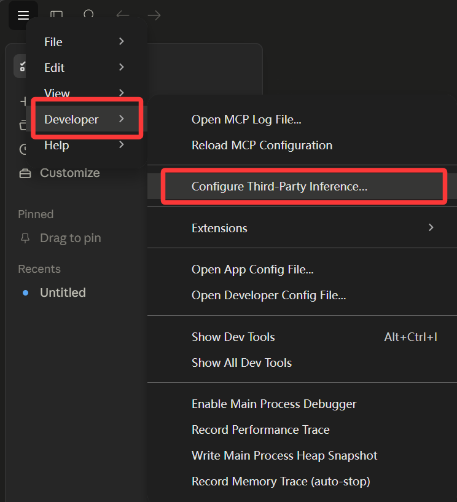457x502 pixels.
Task: Select Open App Config File
Action: coord(252,270)
